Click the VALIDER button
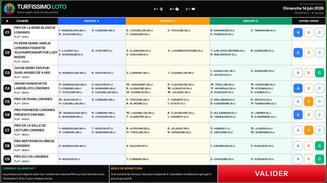The image size is (327, 183). tap(272, 173)
